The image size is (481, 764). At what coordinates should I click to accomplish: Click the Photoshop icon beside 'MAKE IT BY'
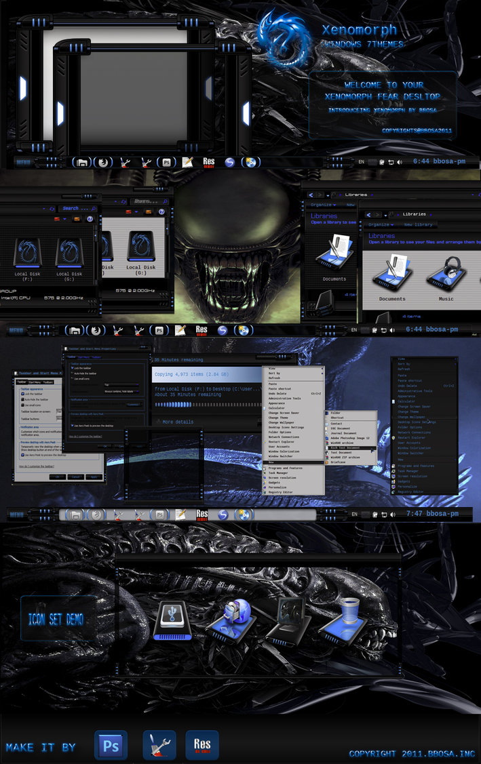111,744
